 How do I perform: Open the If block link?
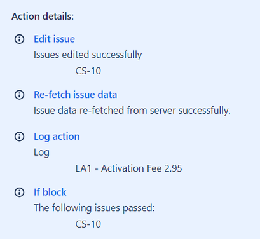tap(50, 192)
